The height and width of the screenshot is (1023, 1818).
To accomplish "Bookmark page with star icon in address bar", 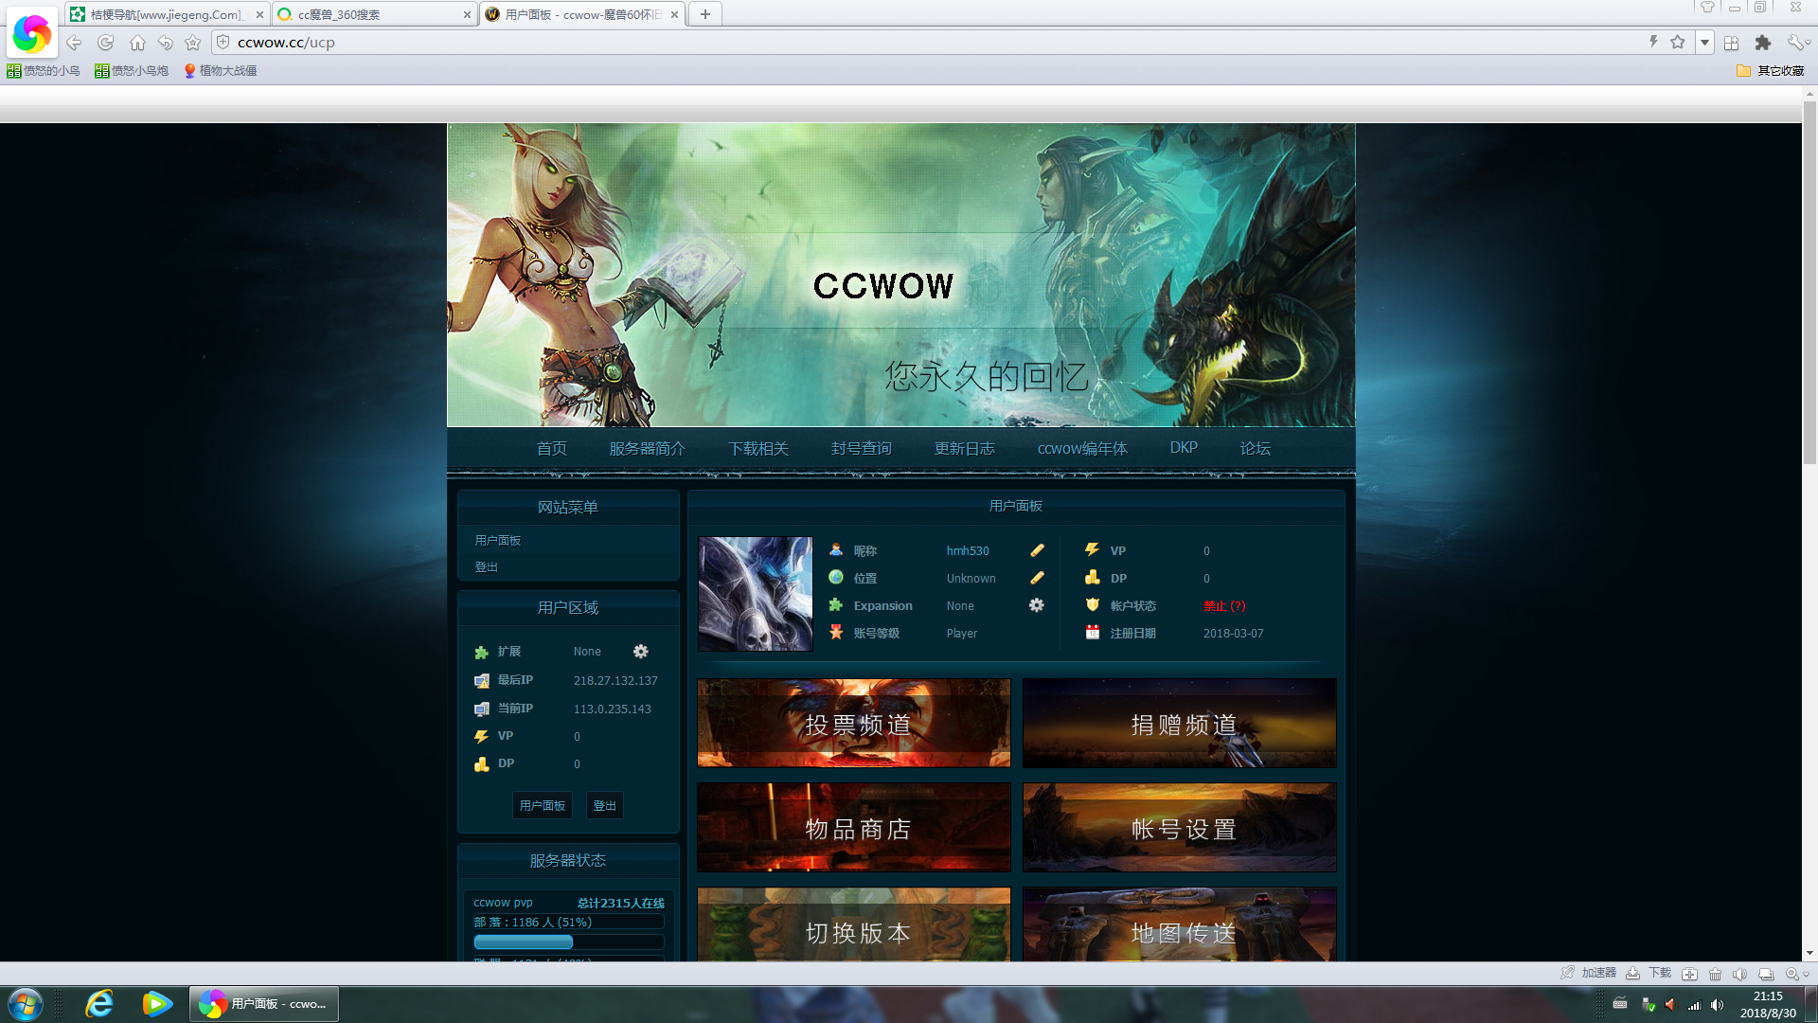I will [x=1678, y=43].
